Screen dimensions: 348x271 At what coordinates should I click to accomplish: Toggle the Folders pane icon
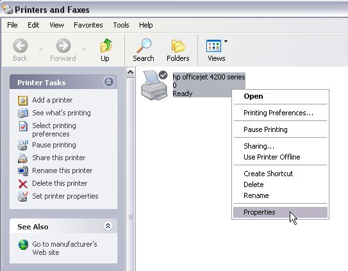click(178, 46)
